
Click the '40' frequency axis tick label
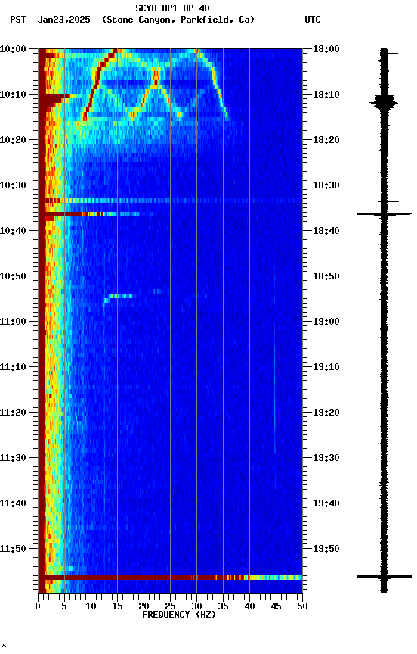pos(249,606)
